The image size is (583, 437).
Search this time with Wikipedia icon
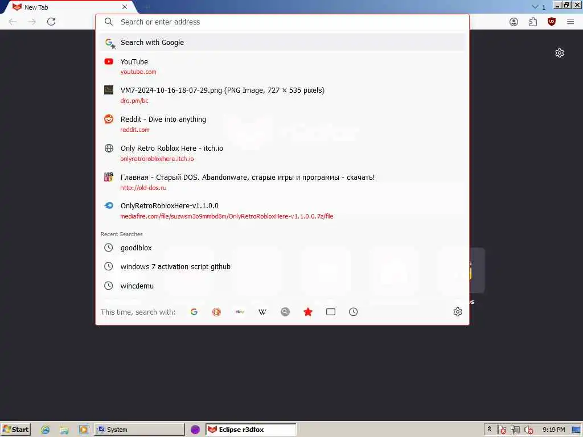tap(262, 312)
